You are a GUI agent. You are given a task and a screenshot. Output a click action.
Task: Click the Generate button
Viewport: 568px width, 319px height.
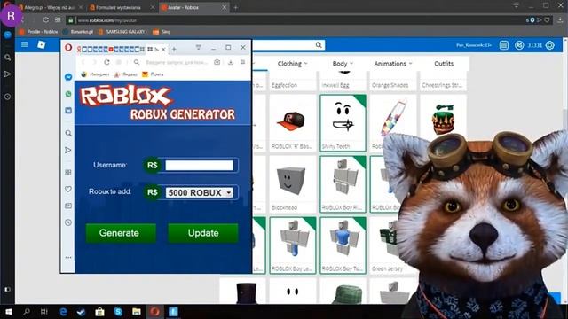point(121,233)
